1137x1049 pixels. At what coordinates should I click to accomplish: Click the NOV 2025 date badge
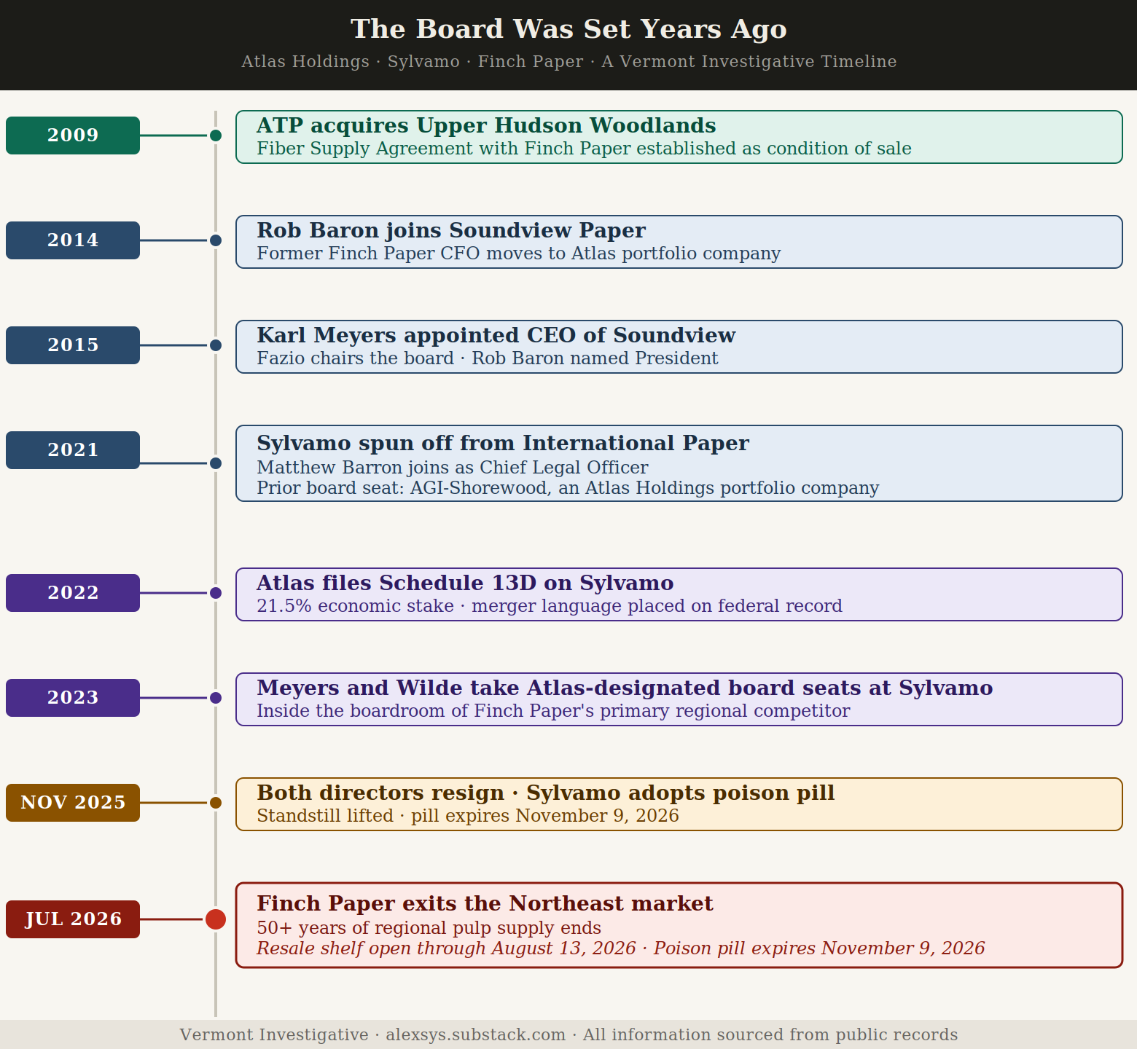point(73,803)
